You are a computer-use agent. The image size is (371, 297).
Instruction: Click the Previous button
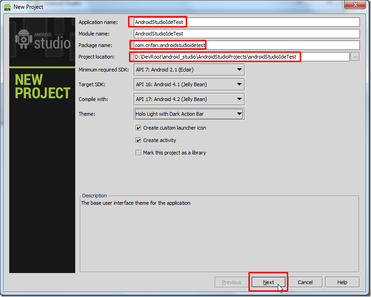coord(231,282)
